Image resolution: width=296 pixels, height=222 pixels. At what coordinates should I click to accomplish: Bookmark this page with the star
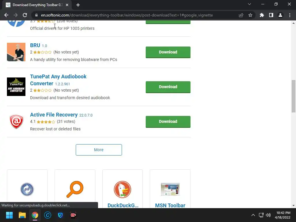pos(250,15)
